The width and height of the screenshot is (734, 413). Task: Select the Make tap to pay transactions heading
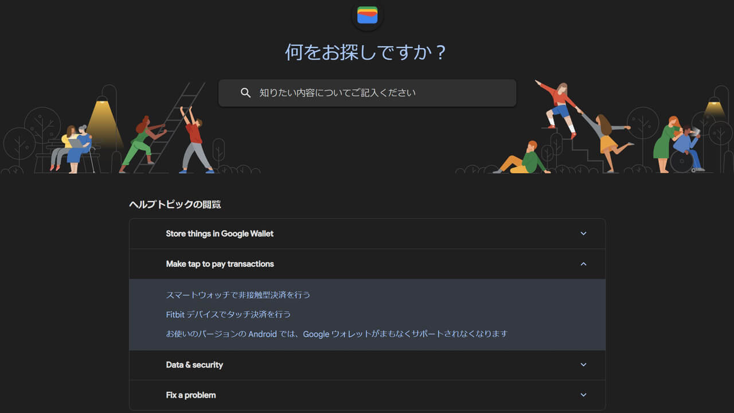[x=220, y=264]
